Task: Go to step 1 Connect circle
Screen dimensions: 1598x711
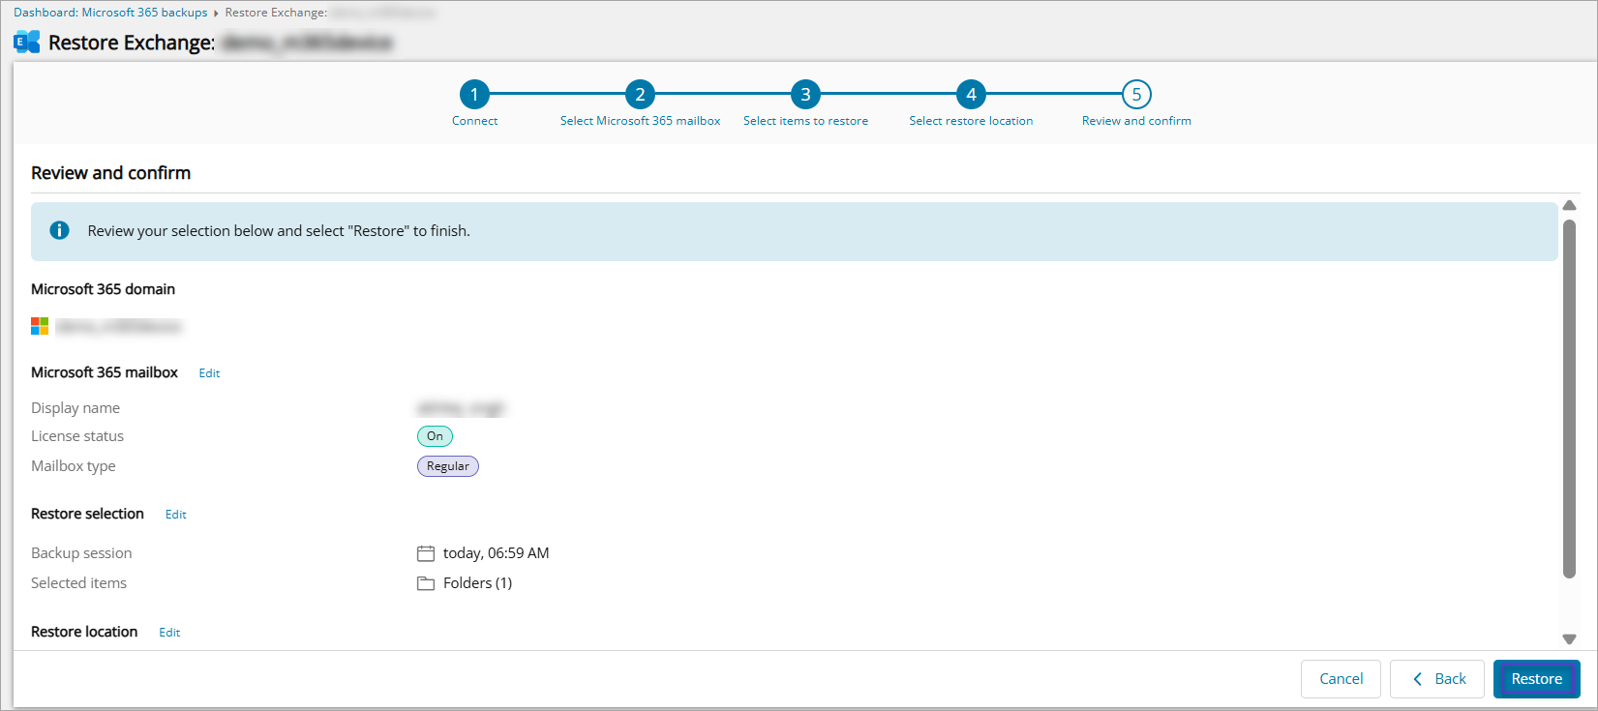Action: [474, 95]
